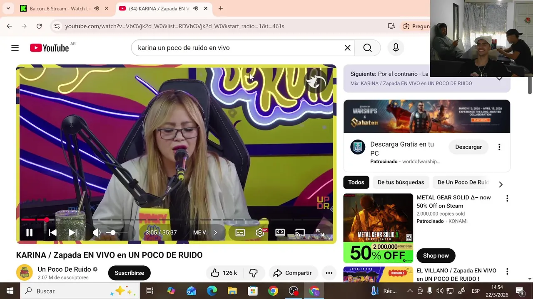Open the tab search dropdown
This screenshot has width=533, height=299.
8,8
